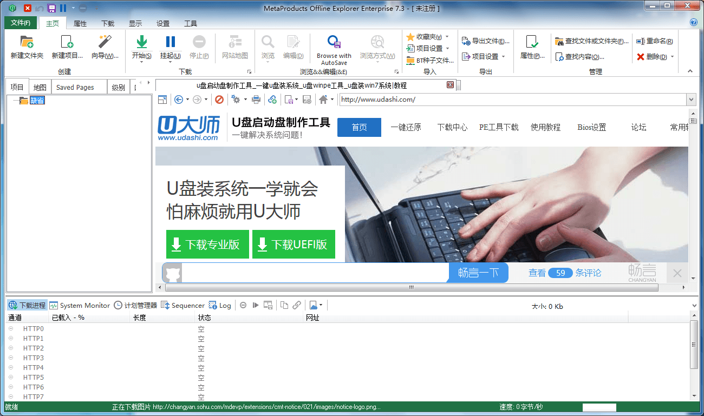
Task: Click the 重命名 rename button
Action: coord(655,41)
